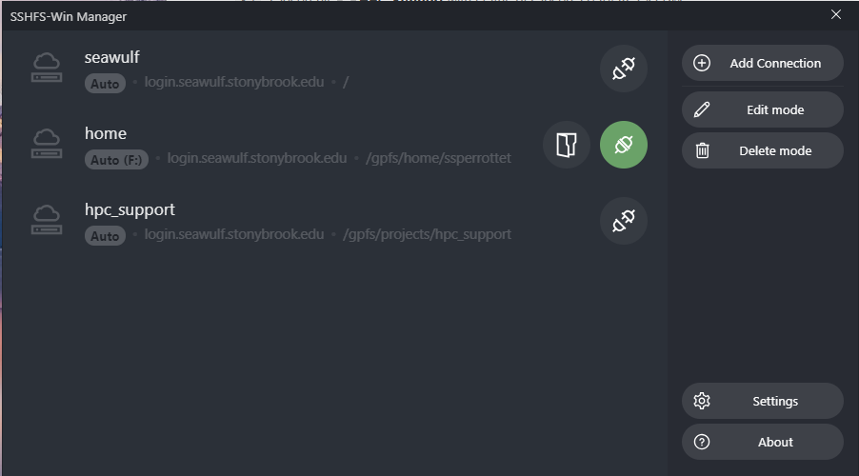Add a new connection
This screenshot has width=859, height=476.
(762, 63)
